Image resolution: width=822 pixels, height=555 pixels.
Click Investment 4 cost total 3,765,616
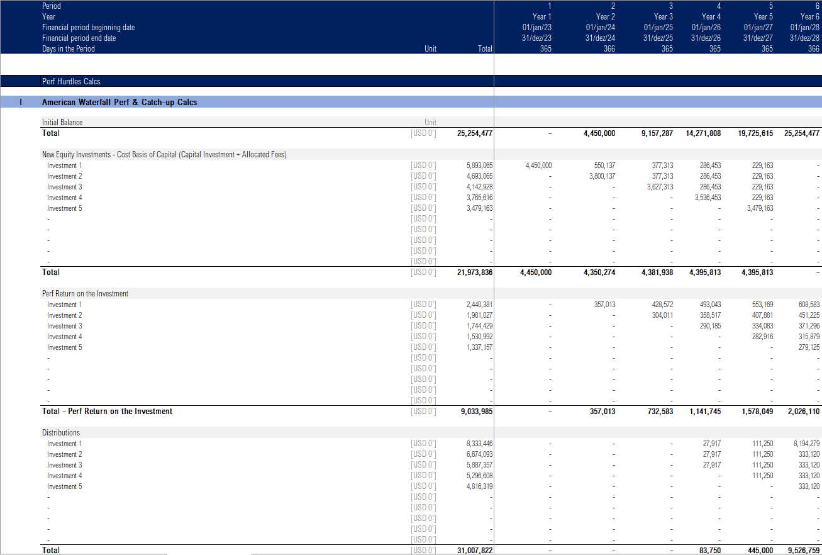click(x=479, y=198)
